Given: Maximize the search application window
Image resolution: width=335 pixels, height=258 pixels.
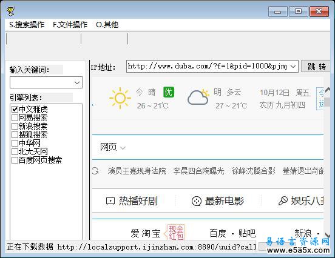Looking at the screenshot, I should [298, 12].
